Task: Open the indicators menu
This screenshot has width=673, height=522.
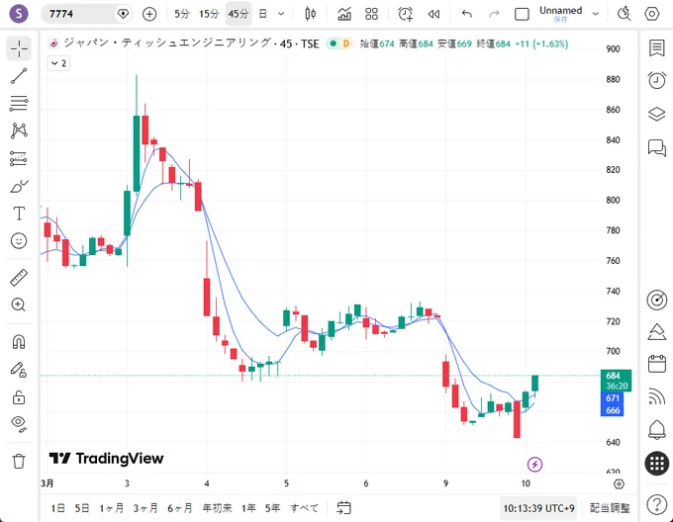Action: 344,14
